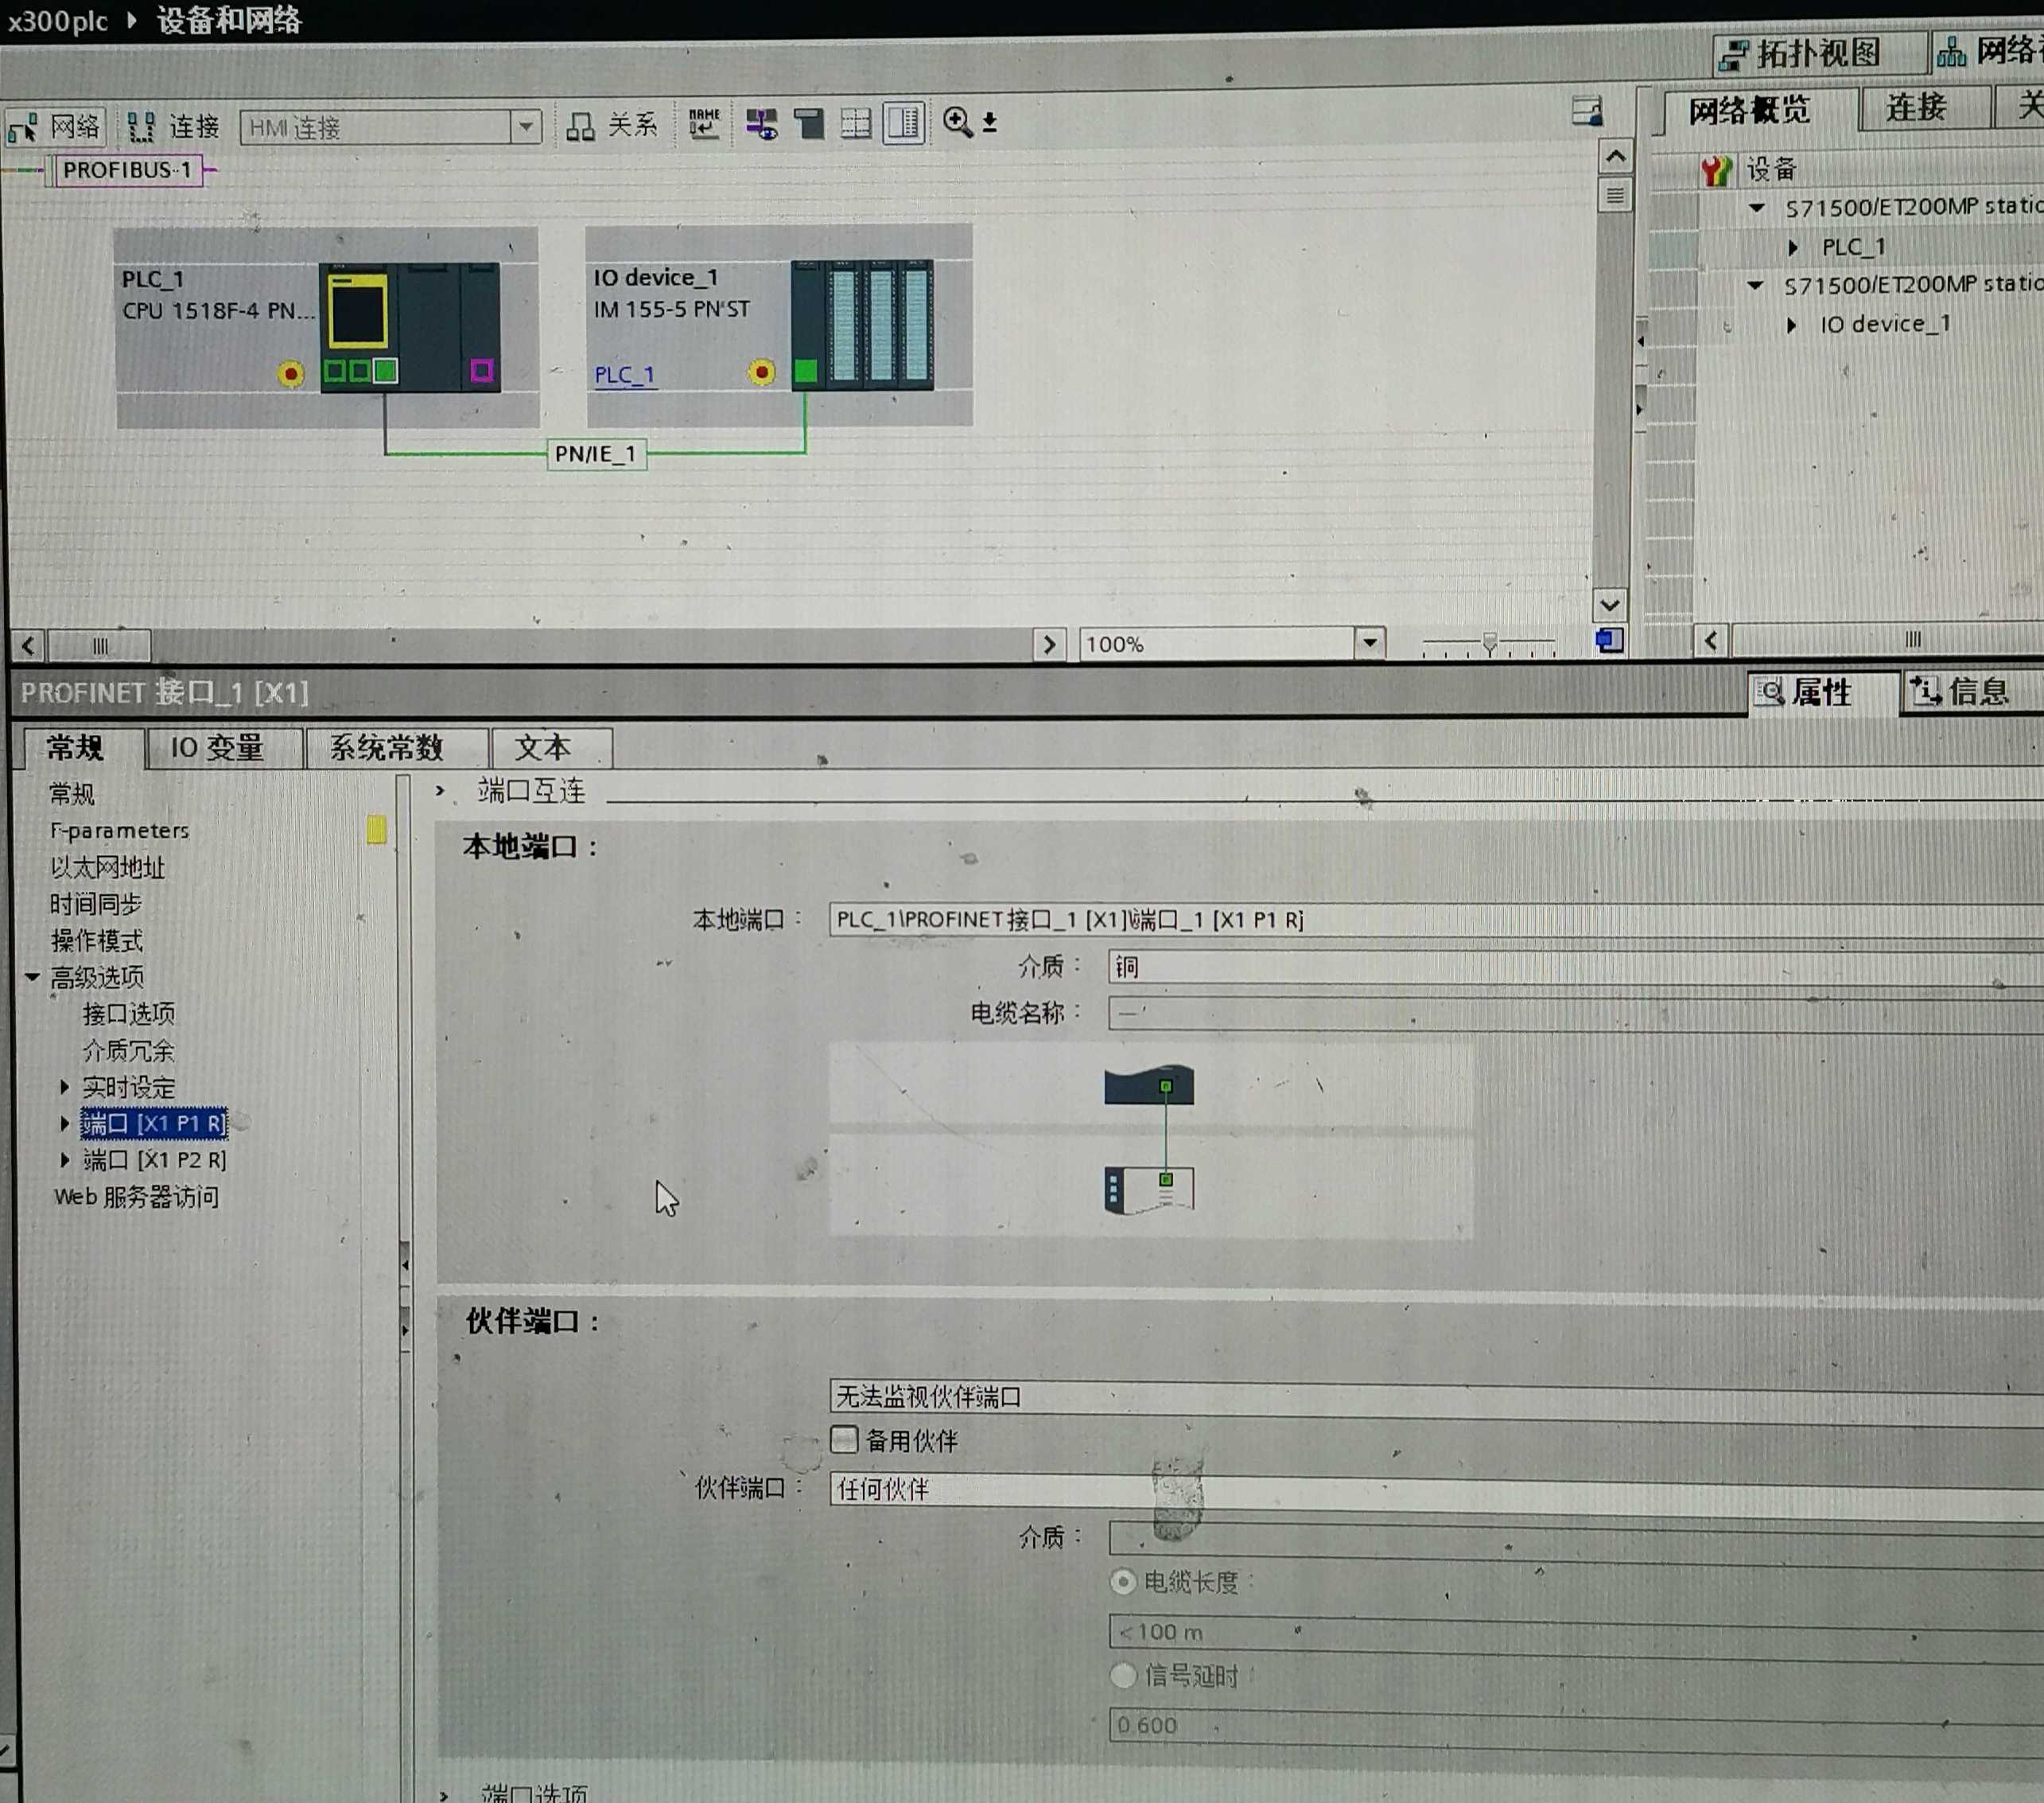This screenshot has height=1803, width=2044.
Task: Select 以太网地址 in the properties tree
Action: click(x=107, y=867)
